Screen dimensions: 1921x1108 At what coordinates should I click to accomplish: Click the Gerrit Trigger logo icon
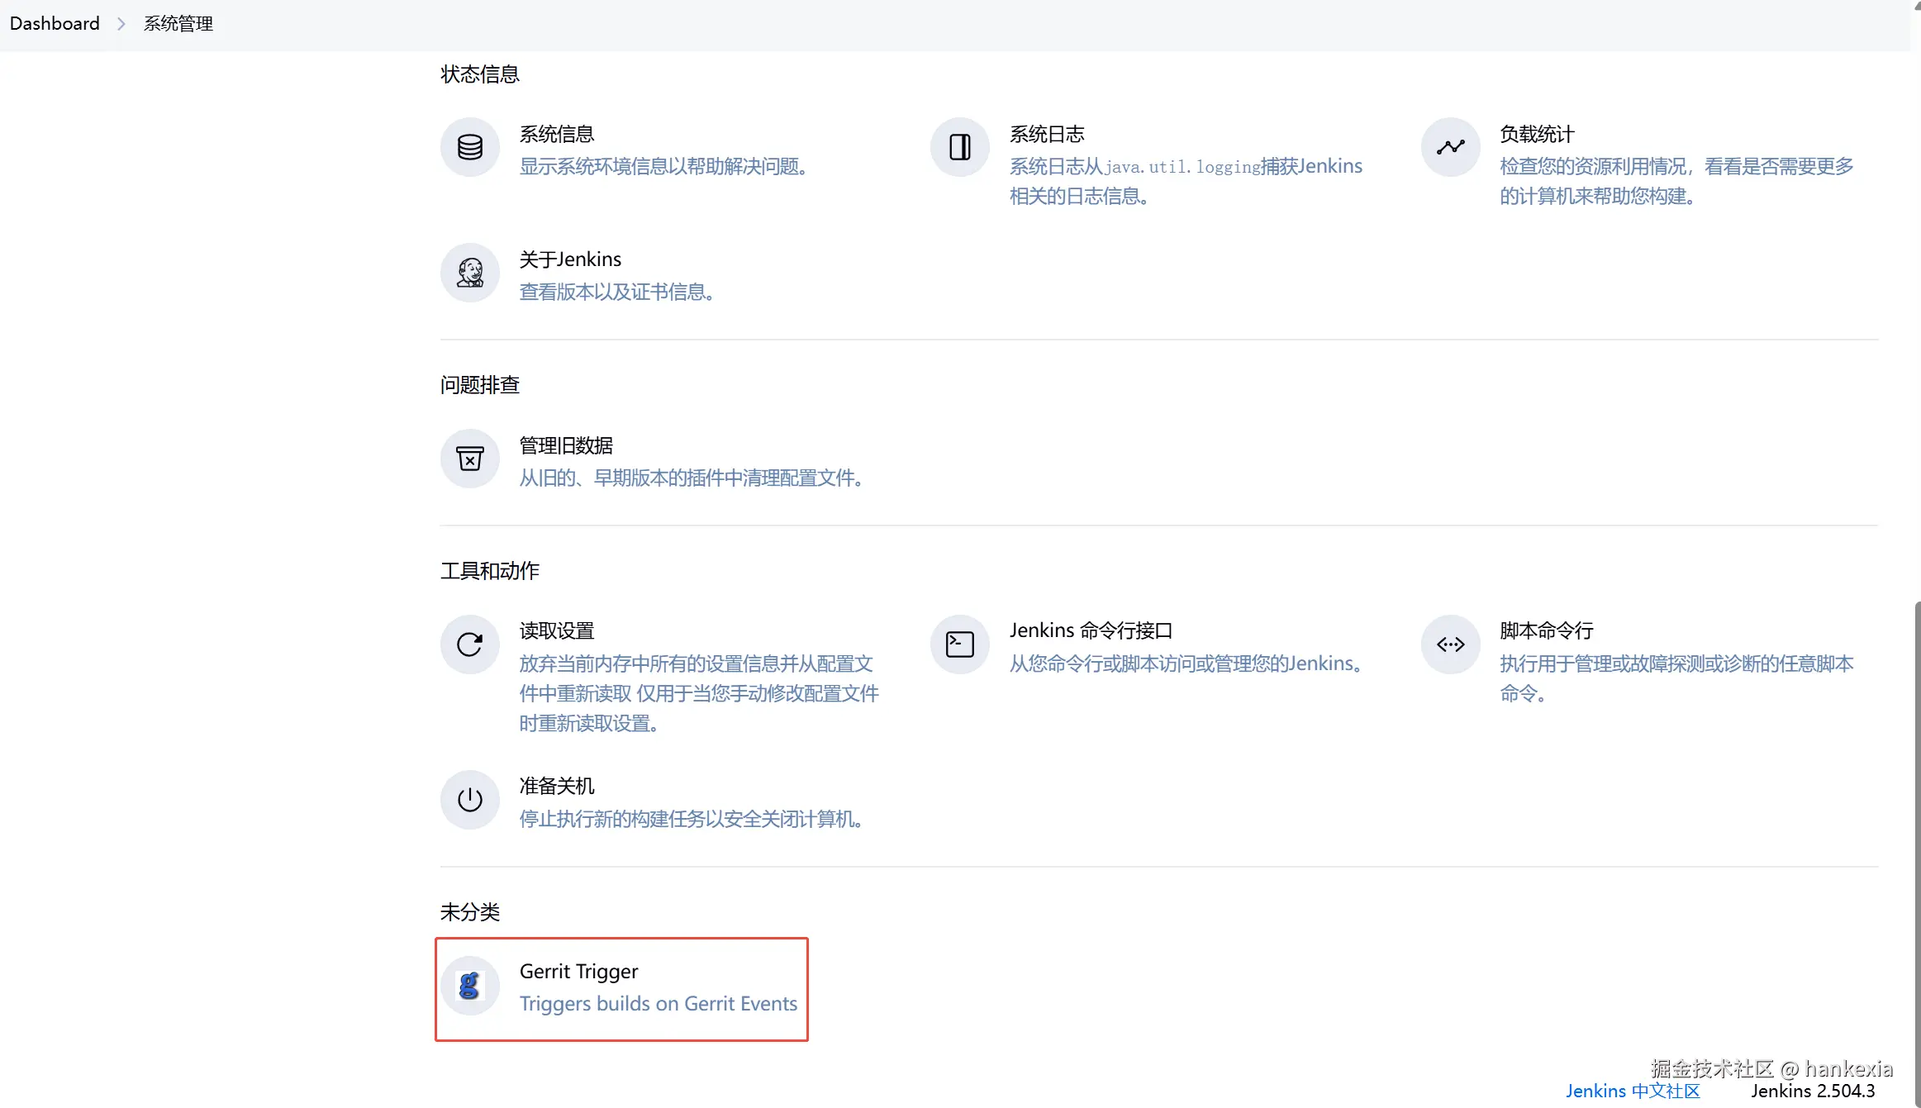469,985
